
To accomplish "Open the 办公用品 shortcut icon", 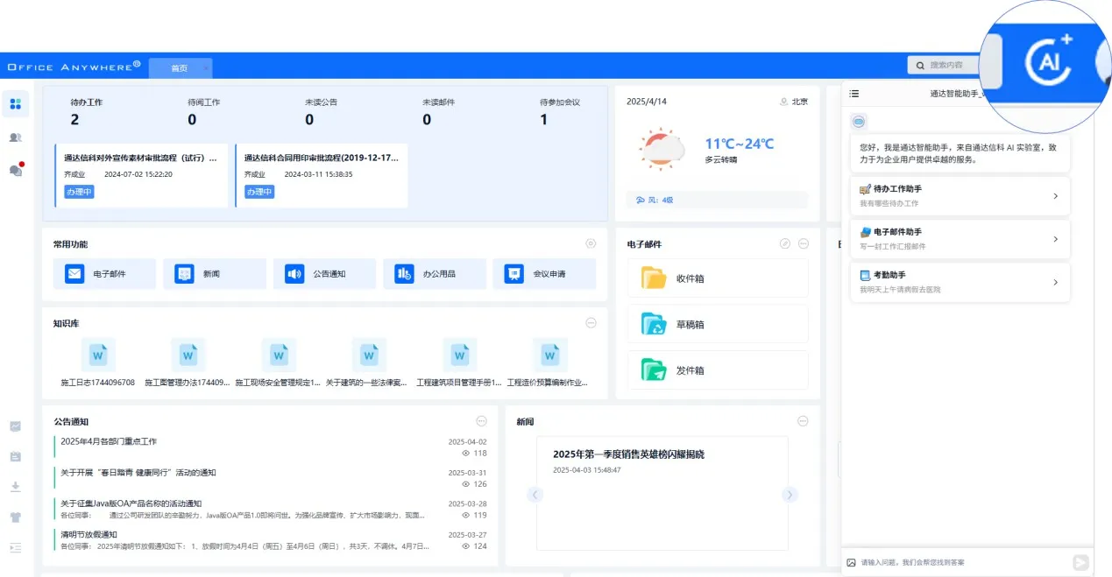I will click(404, 274).
